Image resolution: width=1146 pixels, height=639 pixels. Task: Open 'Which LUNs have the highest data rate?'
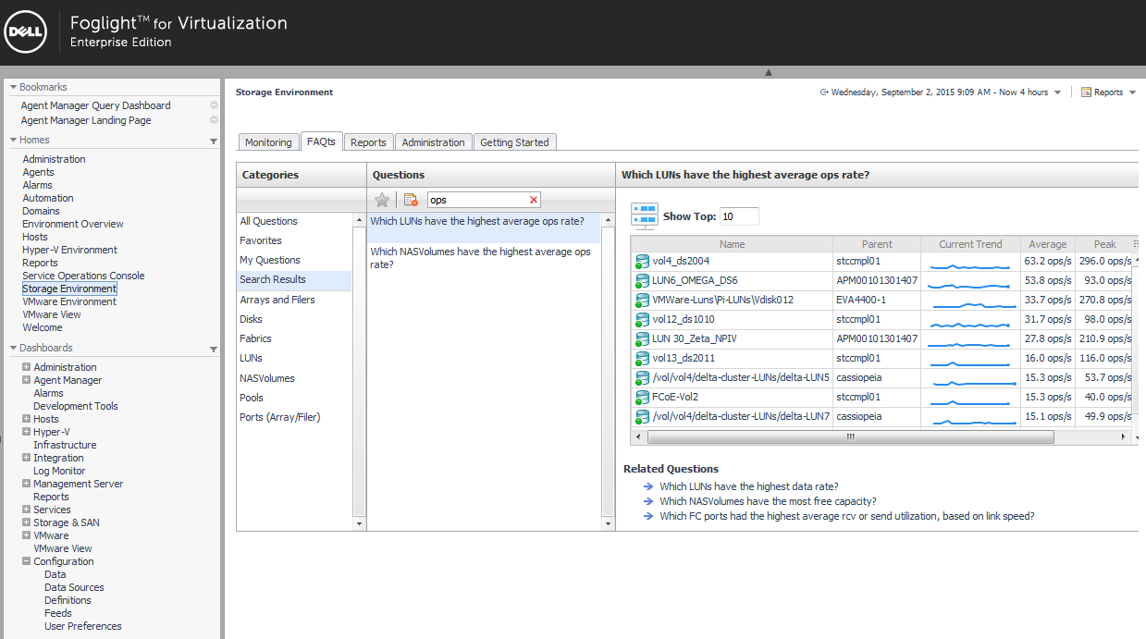tap(749, 486)
